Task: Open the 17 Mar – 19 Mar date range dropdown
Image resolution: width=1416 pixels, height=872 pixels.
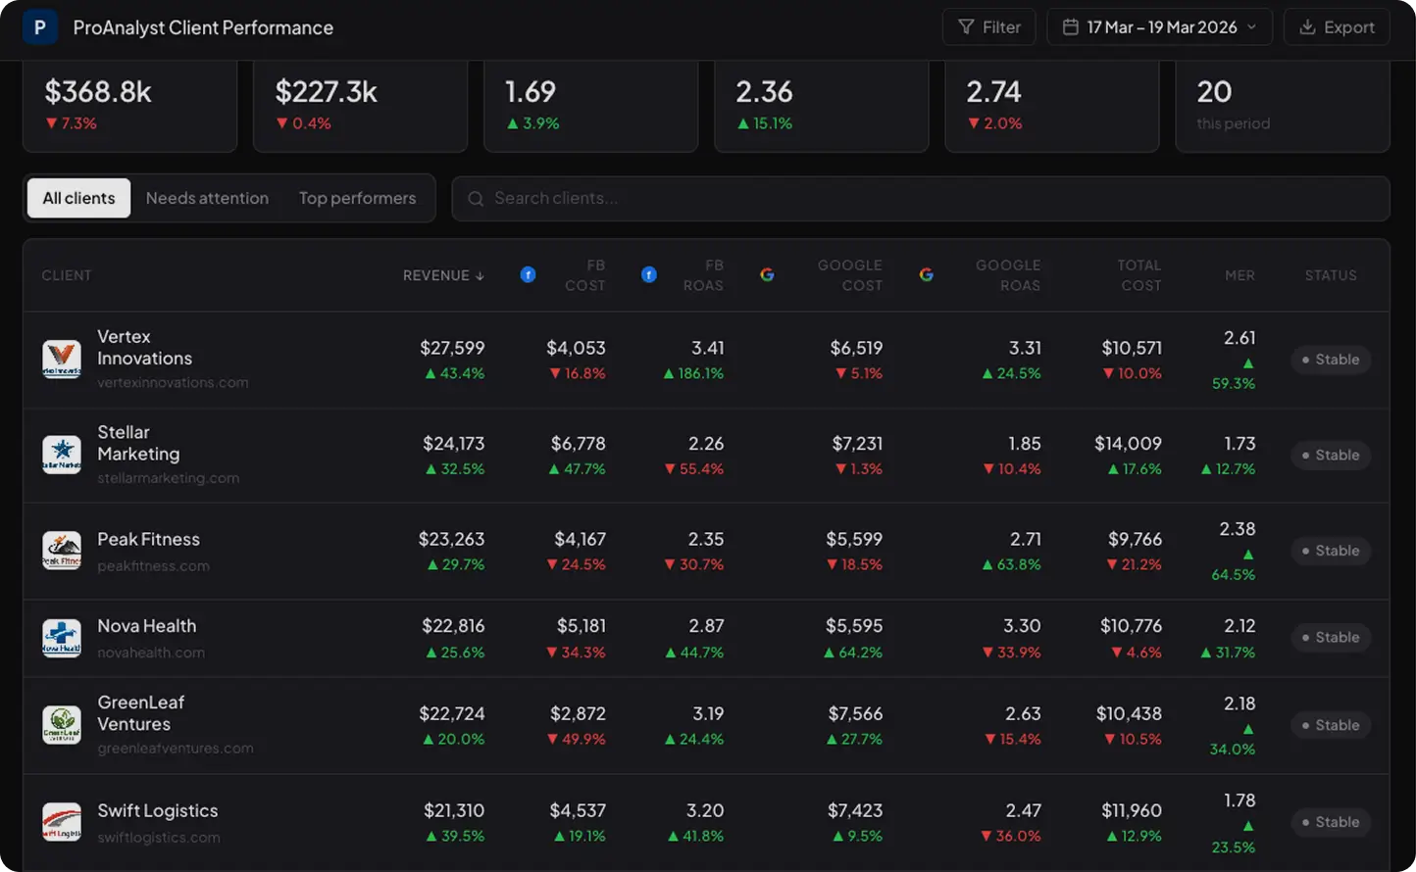Action: pyautogui.click(x=1159, y=27)
